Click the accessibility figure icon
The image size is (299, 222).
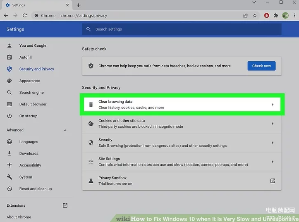10,165
